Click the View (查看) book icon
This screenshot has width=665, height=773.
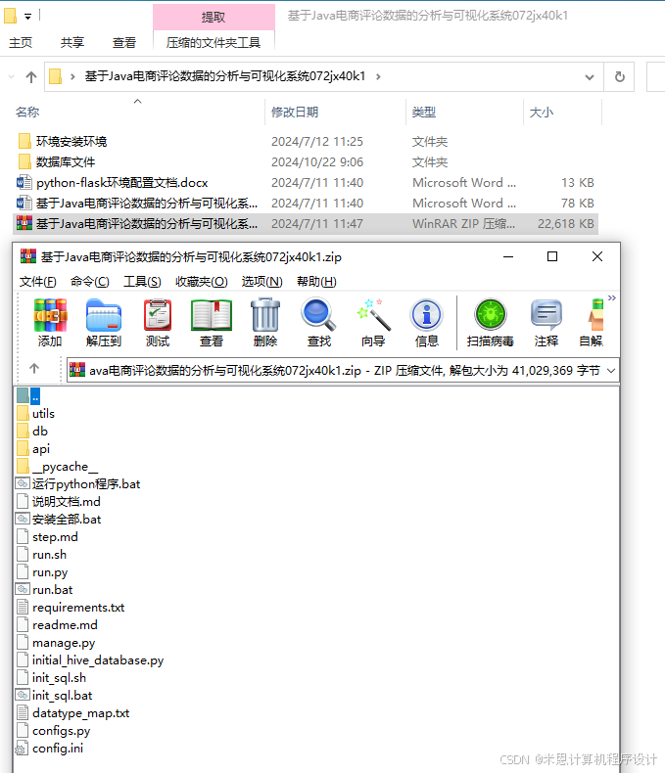212,323
